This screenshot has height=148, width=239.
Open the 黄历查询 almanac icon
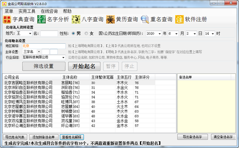point(110,19)
